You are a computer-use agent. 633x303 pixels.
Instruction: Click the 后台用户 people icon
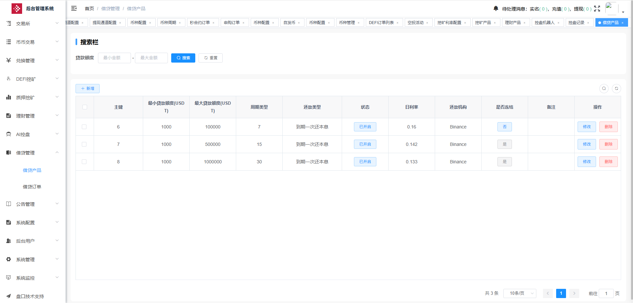click(9, 241)
